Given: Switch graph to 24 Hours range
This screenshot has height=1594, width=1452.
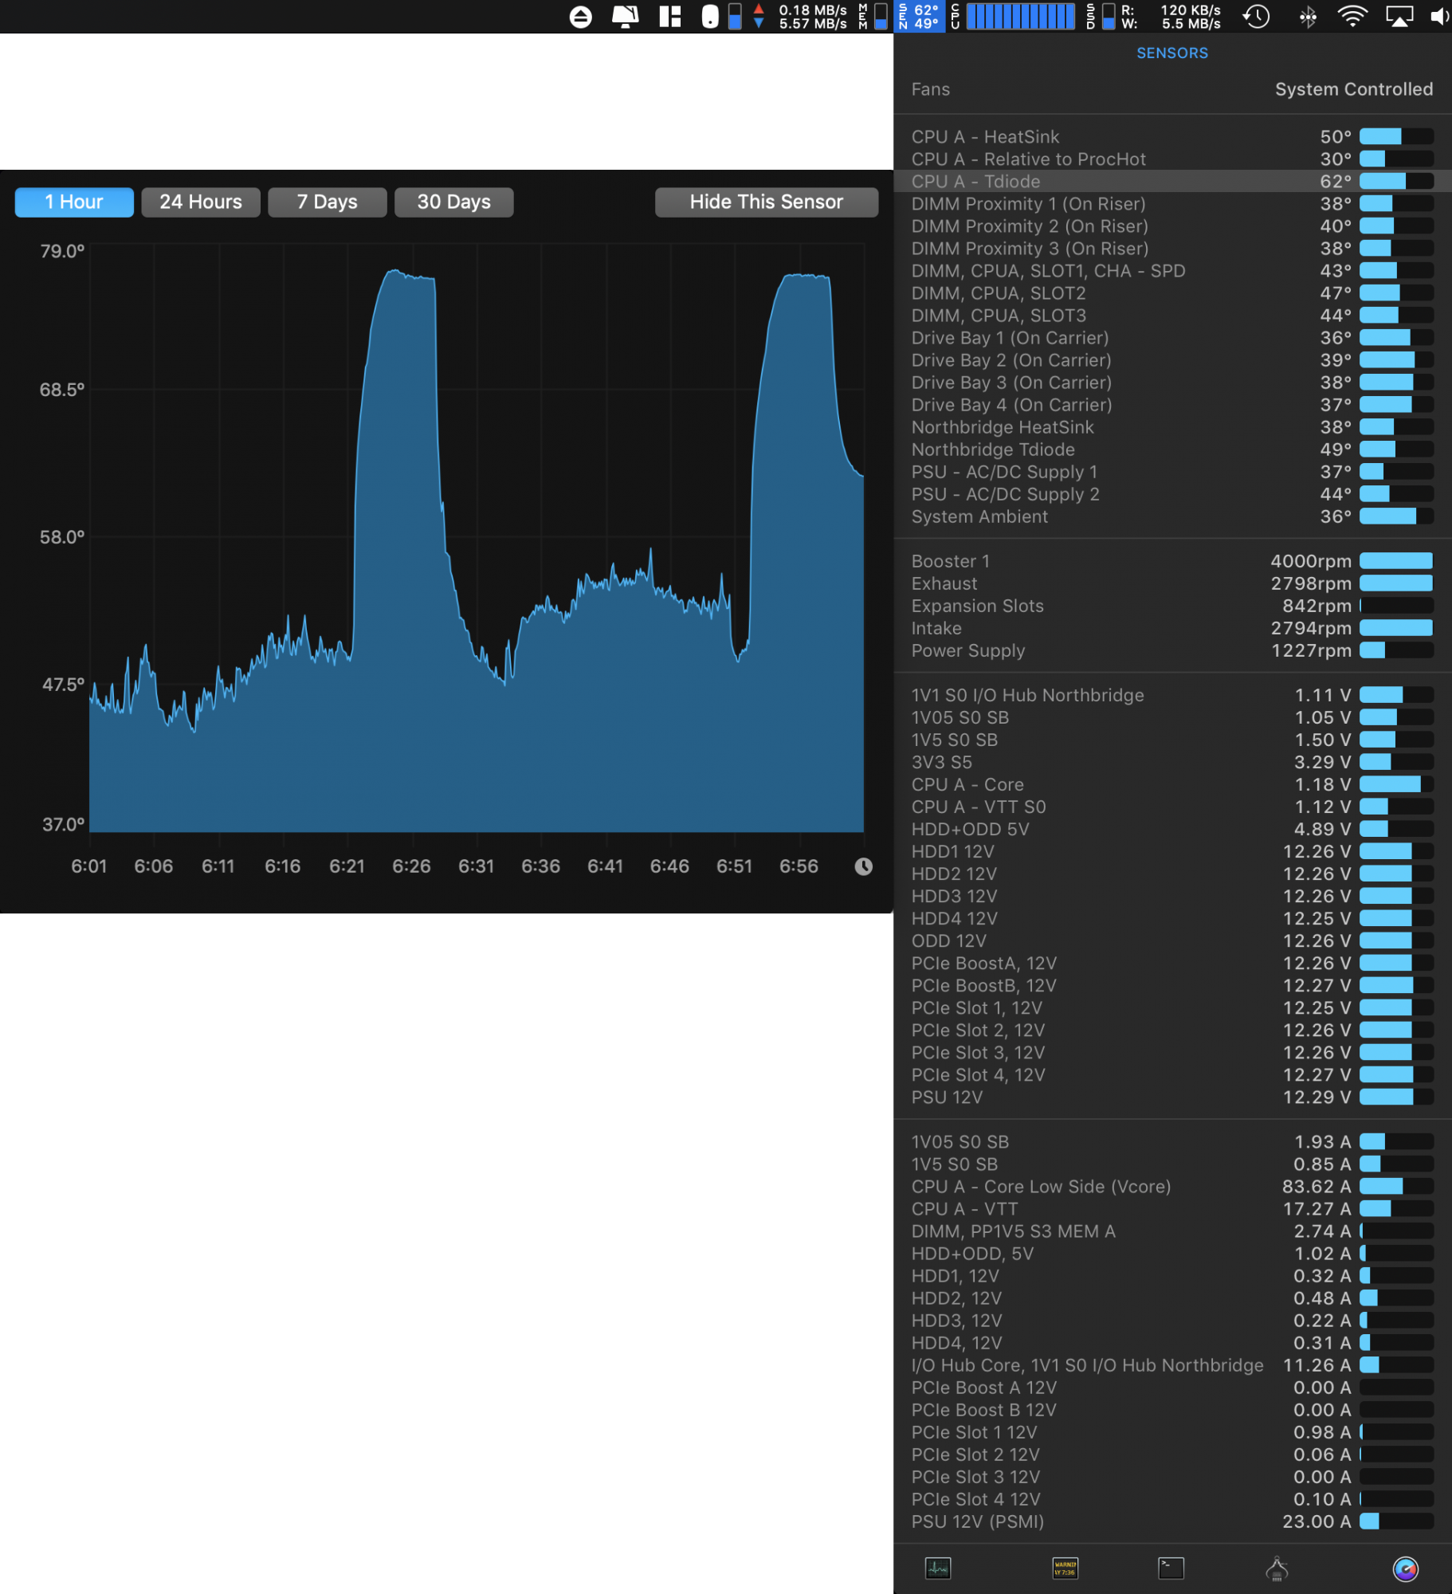Looking at the screenshot, I should pyautogui.click(x=201, y=202).
